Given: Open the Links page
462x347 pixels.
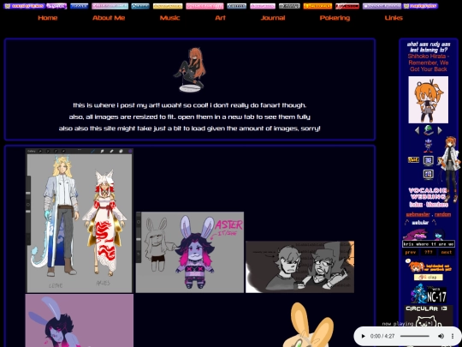Looking at the screenshot, I should point(394,18).
